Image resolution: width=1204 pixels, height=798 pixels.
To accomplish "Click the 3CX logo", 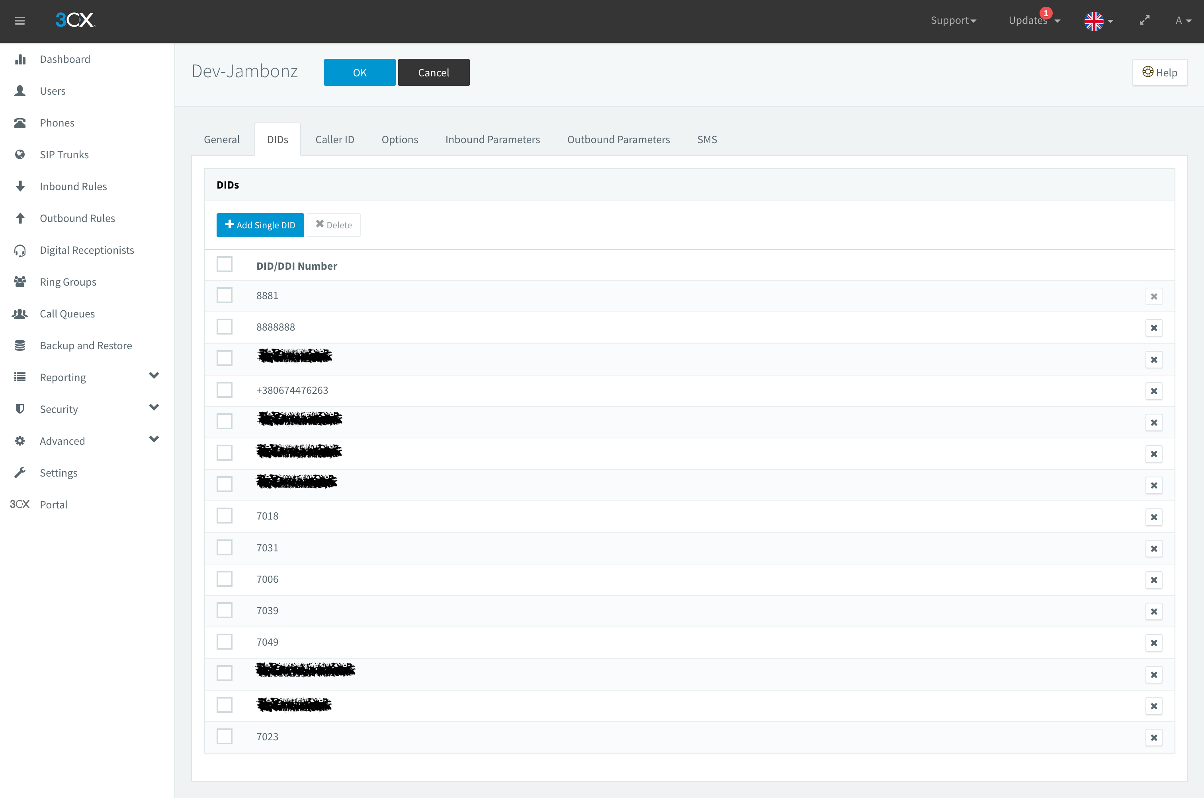I will 75,20.
